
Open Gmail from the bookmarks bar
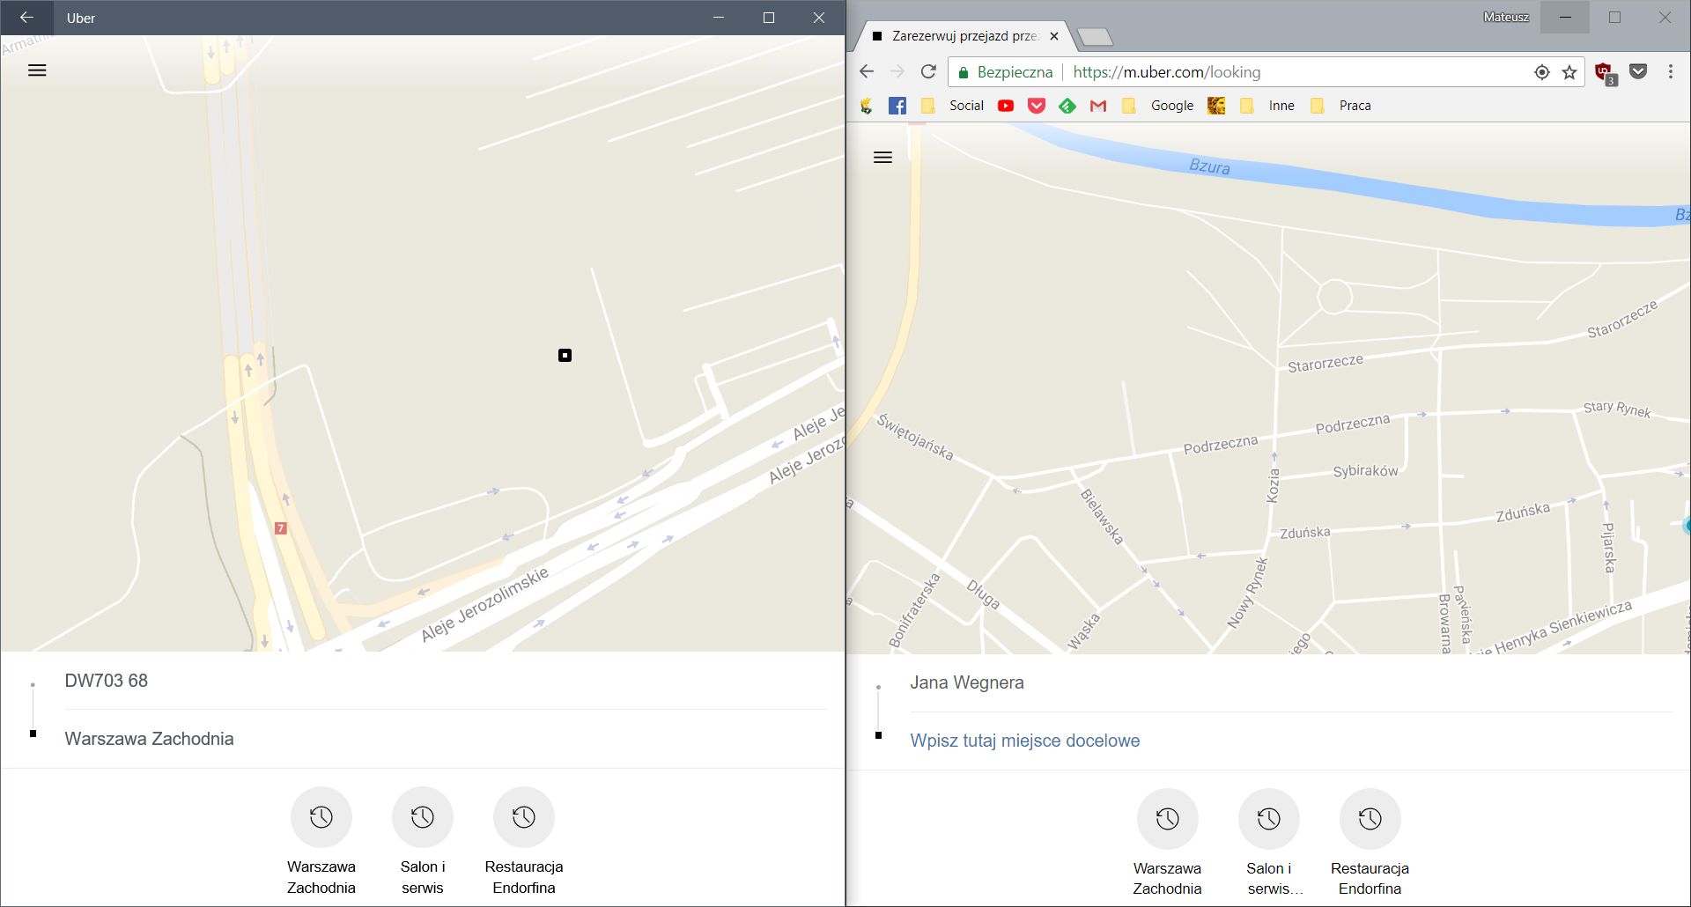(x=1097, y=105)
